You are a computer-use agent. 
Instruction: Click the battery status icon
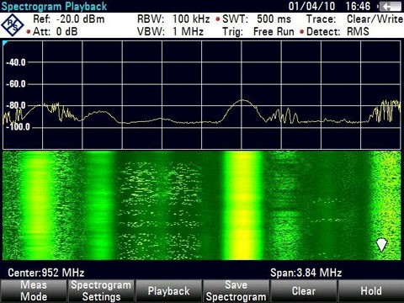coord(391,6)
